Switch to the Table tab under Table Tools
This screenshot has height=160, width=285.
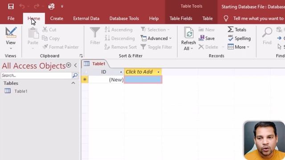208,18
